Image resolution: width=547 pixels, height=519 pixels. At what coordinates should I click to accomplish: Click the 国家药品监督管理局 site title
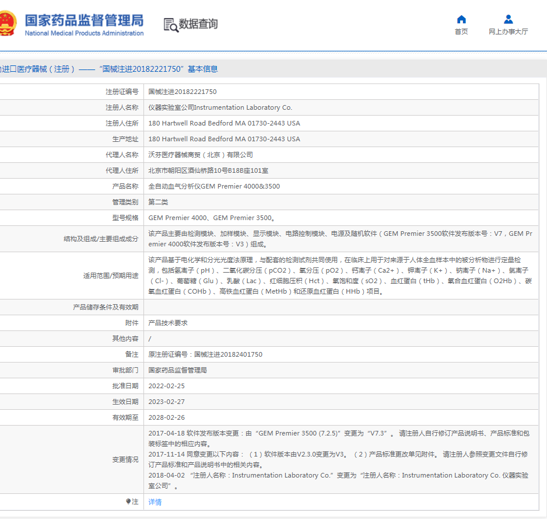tap(84, 20)
